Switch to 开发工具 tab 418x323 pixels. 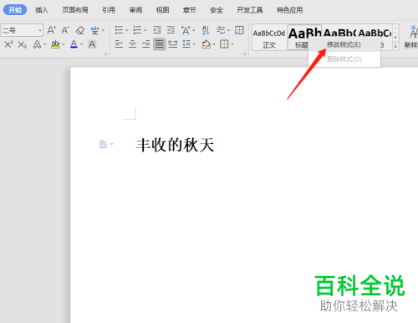point(250,10)
